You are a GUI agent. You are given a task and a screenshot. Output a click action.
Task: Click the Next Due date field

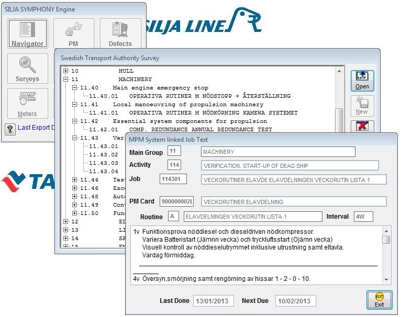click(x=296, y=301)
